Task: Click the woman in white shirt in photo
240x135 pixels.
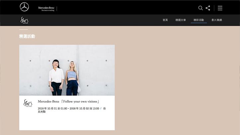Action: click(x=56, y=77)
